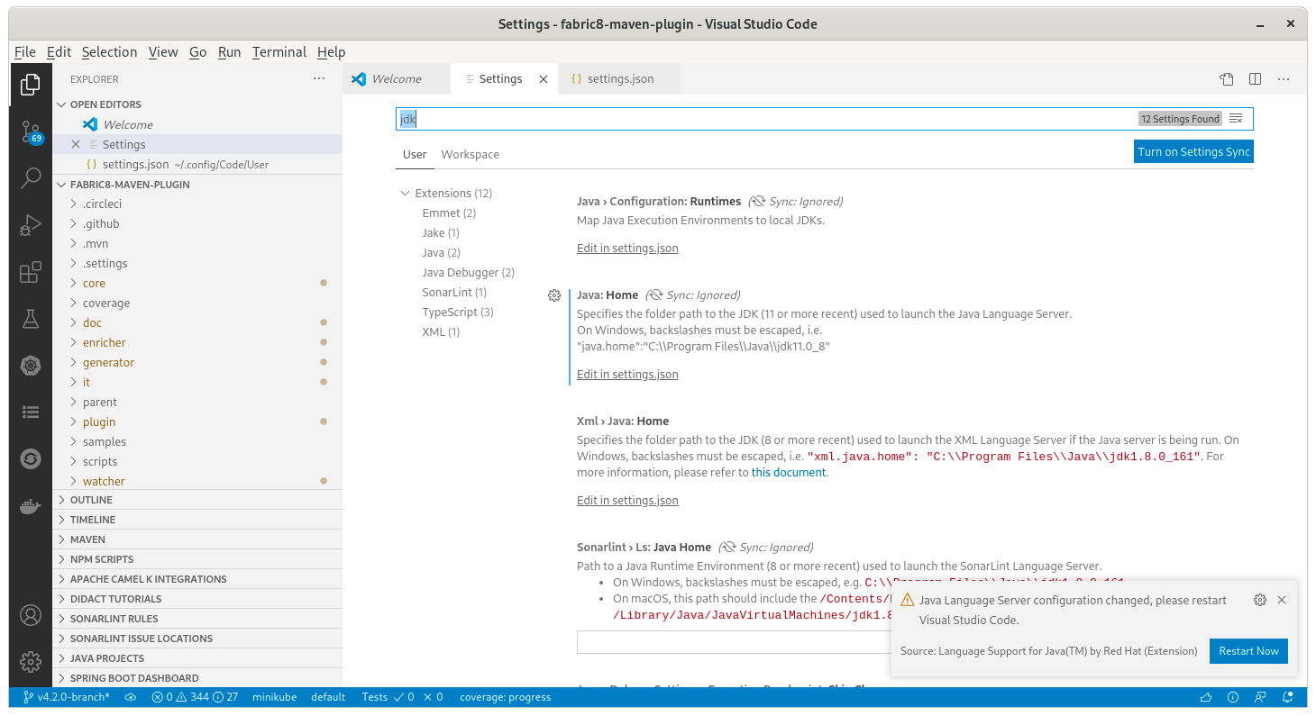
Task: Open the Manage gear in activity bar
Action: [31, 660]
